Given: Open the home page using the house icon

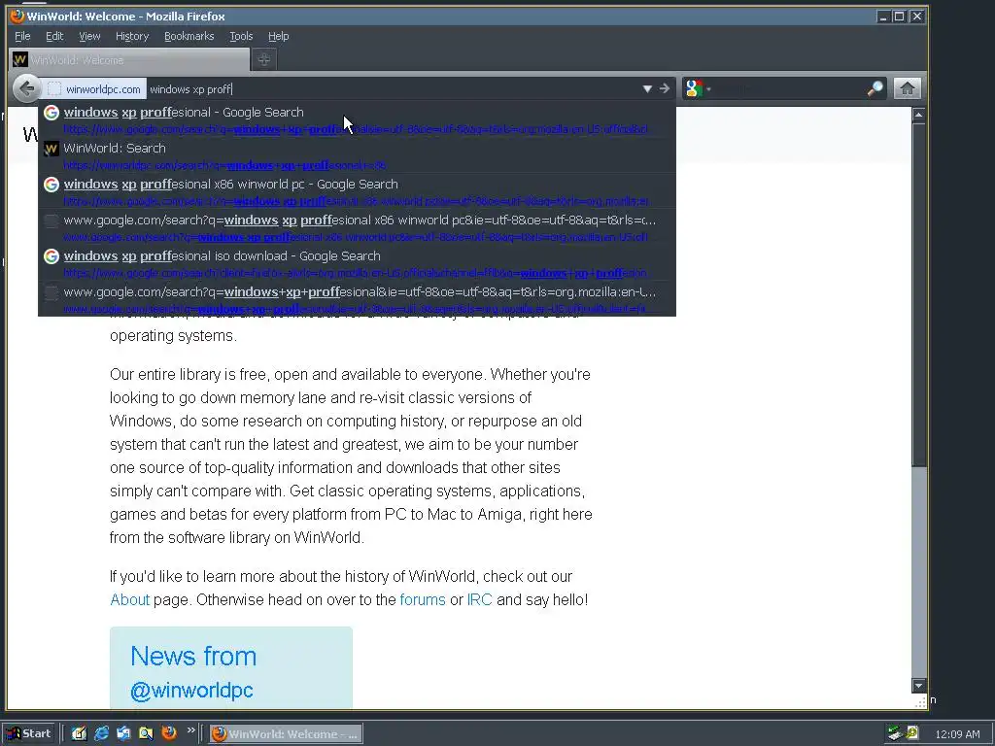Looking at the screenshot, I should click(x=907, y=88).
